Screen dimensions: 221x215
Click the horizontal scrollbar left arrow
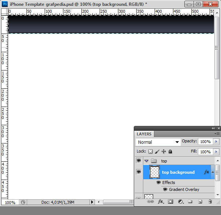pos(99,202)
